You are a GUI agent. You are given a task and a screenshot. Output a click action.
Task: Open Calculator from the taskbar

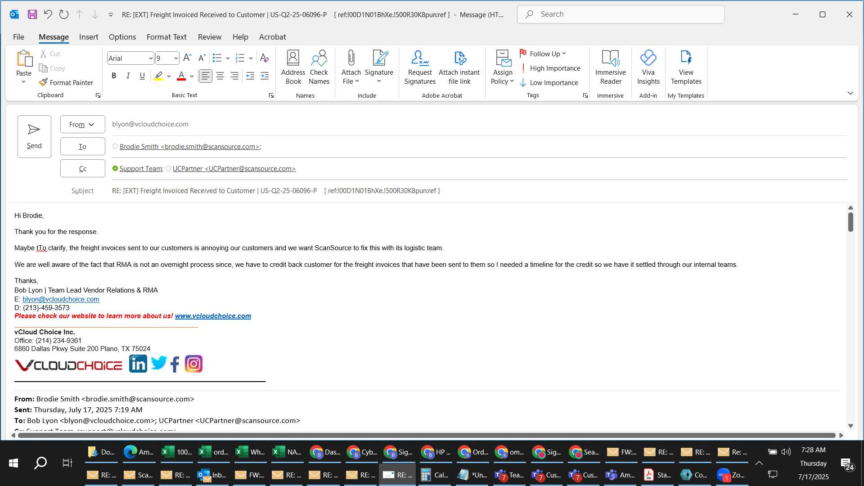434,475
